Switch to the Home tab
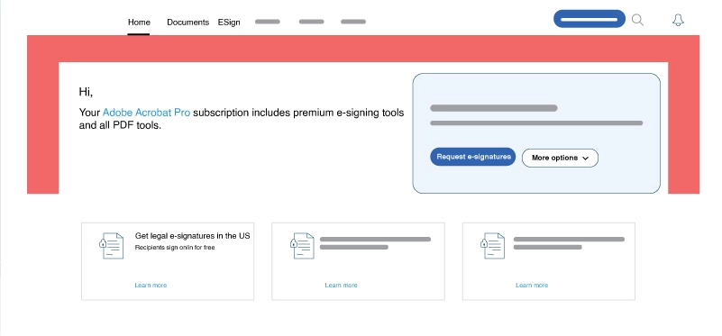 click(x=139, y=23)
